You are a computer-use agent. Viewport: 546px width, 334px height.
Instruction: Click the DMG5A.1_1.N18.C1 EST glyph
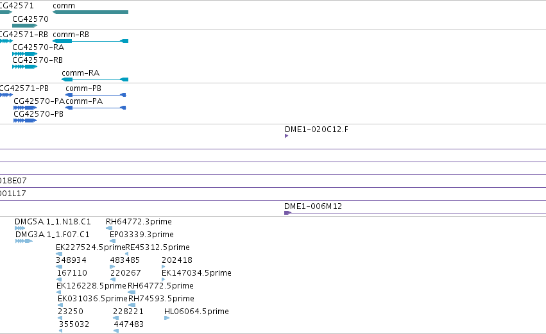pos(20,228)
